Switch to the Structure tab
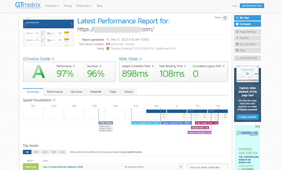 point(76,92)
